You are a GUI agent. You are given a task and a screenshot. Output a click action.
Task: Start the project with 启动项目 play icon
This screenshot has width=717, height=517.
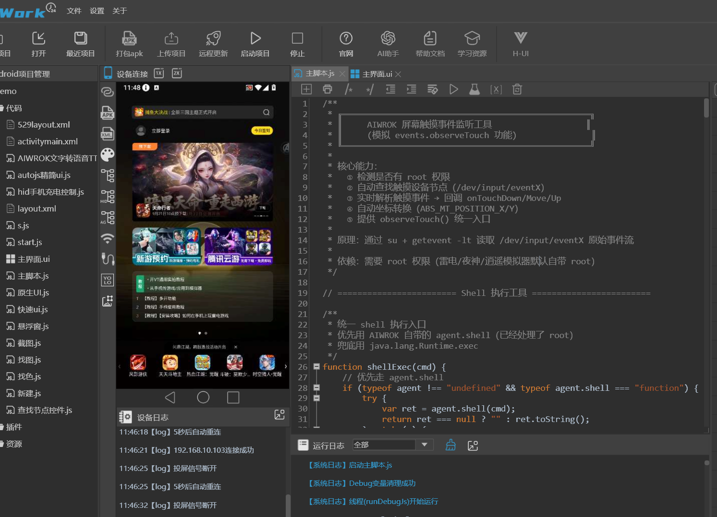tap(255, 38)
